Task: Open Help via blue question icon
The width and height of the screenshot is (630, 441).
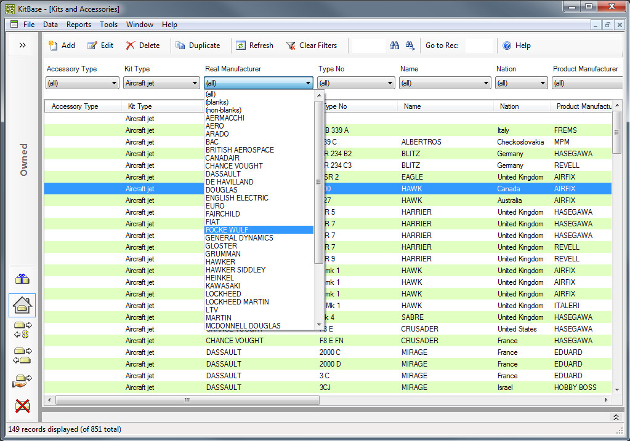Action: (517, 46)
